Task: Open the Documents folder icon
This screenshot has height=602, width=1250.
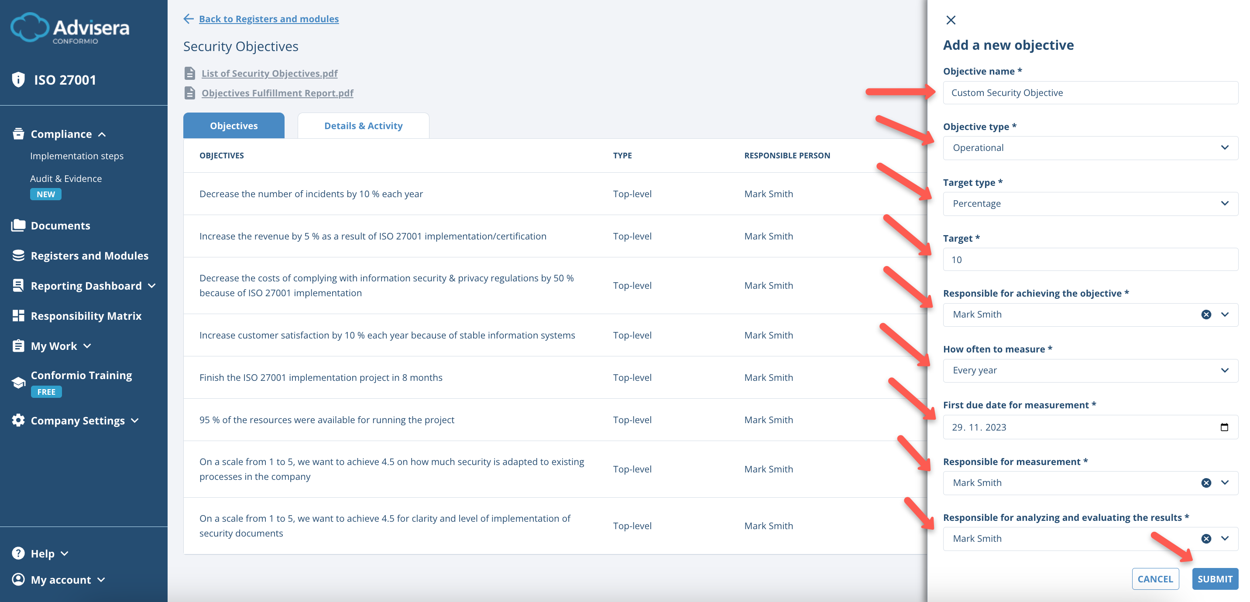Action: pos(18,225)
